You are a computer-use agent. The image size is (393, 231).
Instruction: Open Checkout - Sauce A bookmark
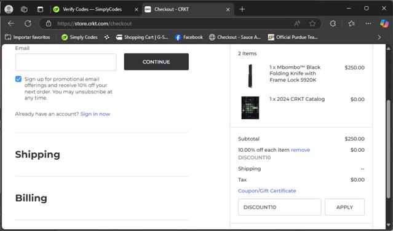click(x=235, y=37)
